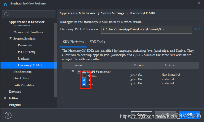The width and height of the screenshot is (204, 122).
Task: Click the Cancel button
Action: pyautogui.click(x=142, y=115)
